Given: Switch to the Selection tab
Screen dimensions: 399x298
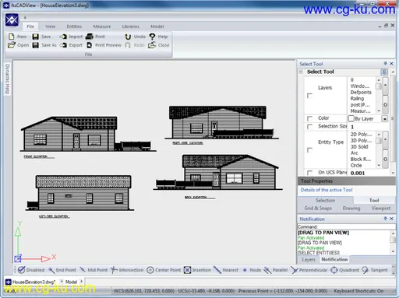Looking at the screenshot, I should [325, 200].
